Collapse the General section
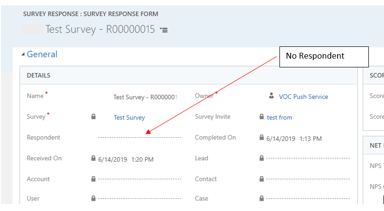This screenshot has width=384, height=211. [23, 54]
